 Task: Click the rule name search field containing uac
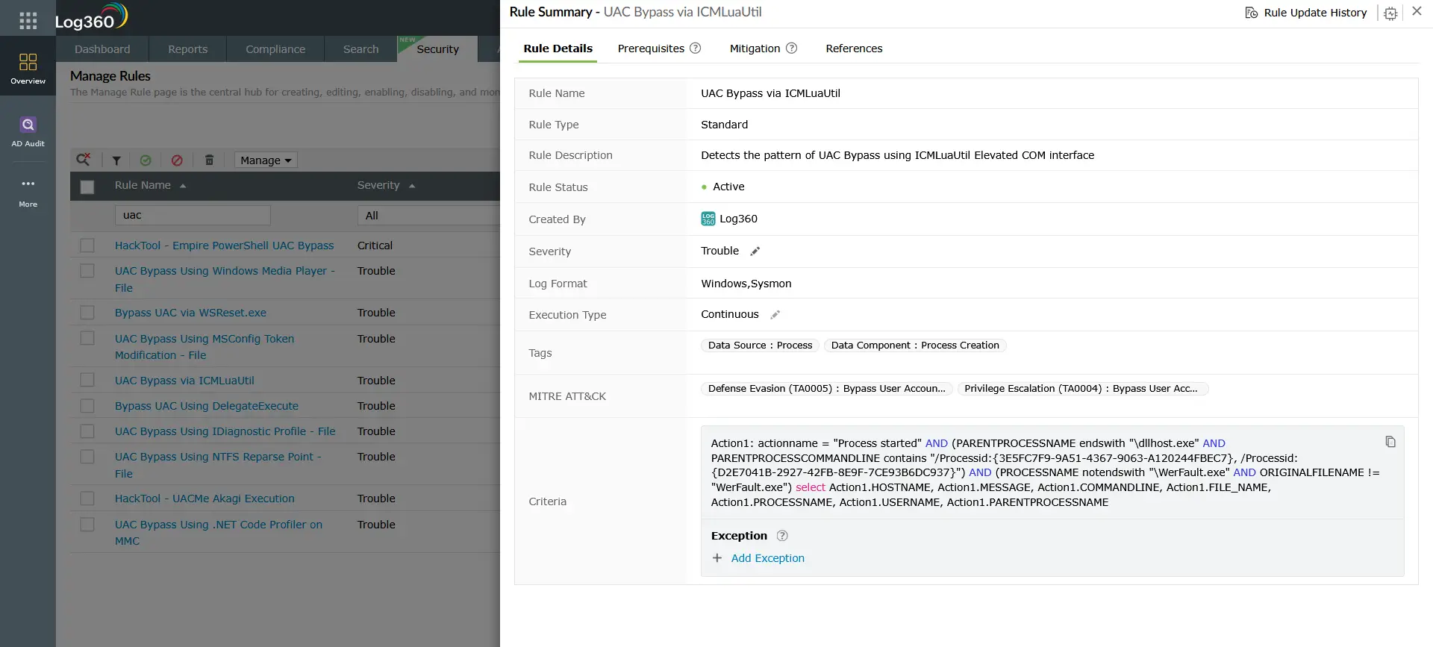coord(193,216)
